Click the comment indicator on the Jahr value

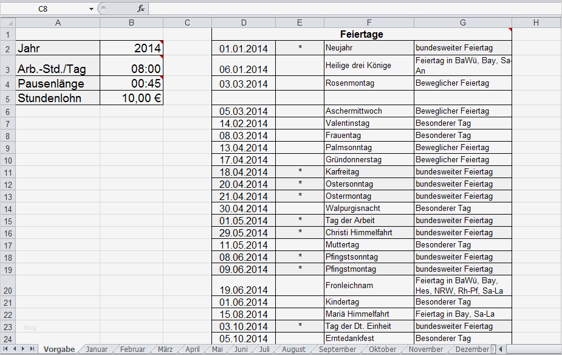[162, 41]
